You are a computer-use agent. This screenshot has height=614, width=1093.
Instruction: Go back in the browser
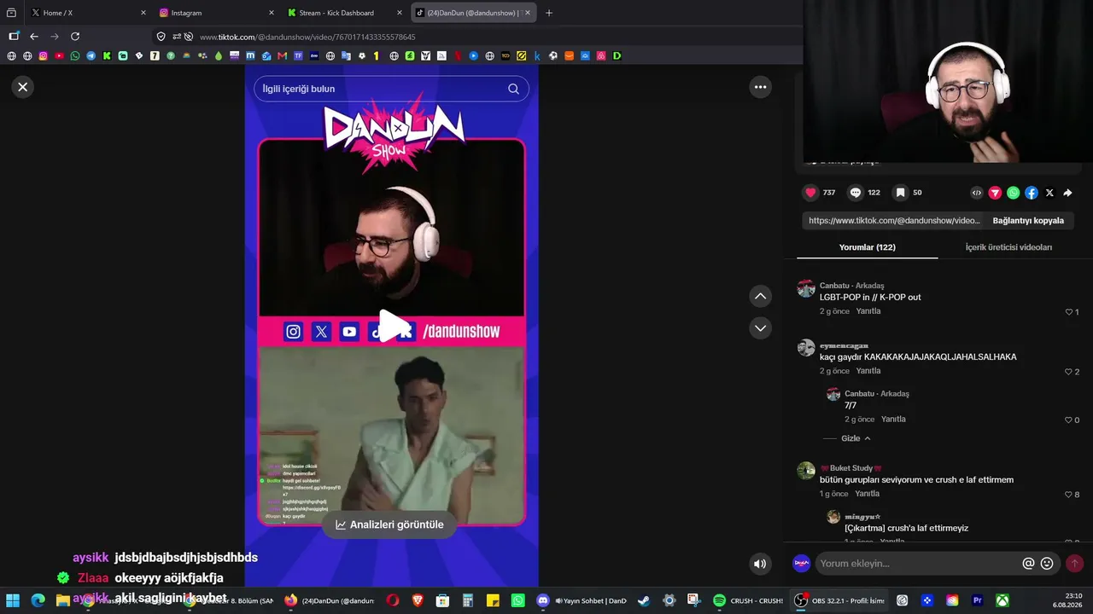34,37
